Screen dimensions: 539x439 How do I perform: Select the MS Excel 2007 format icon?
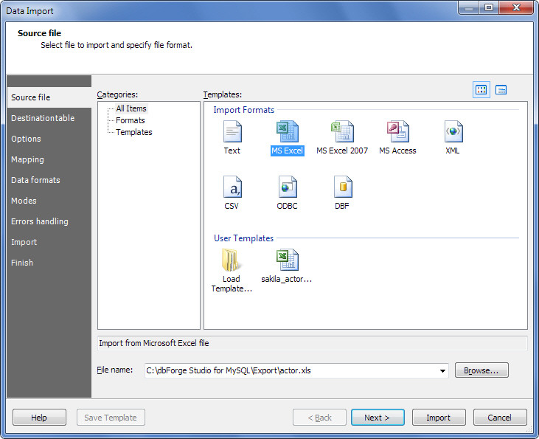tap(342, 131)
